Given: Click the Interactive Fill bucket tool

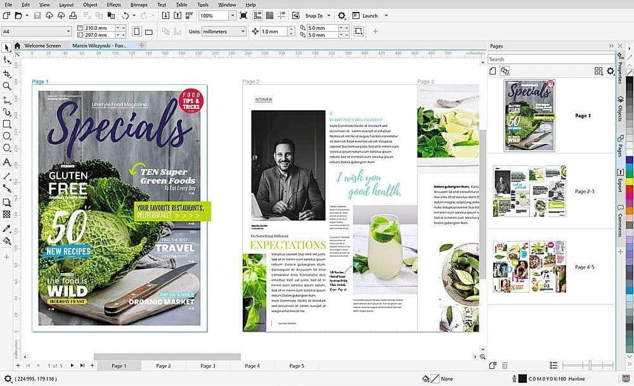Looking at the screenshot, I should pyautogui.click(x=7, y=241).
